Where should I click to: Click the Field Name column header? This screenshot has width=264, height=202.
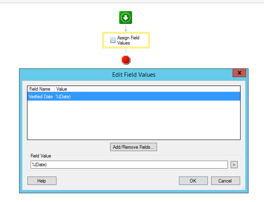(x=41, y=89)
